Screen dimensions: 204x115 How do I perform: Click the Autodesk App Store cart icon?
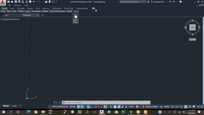tap(170, 2)
